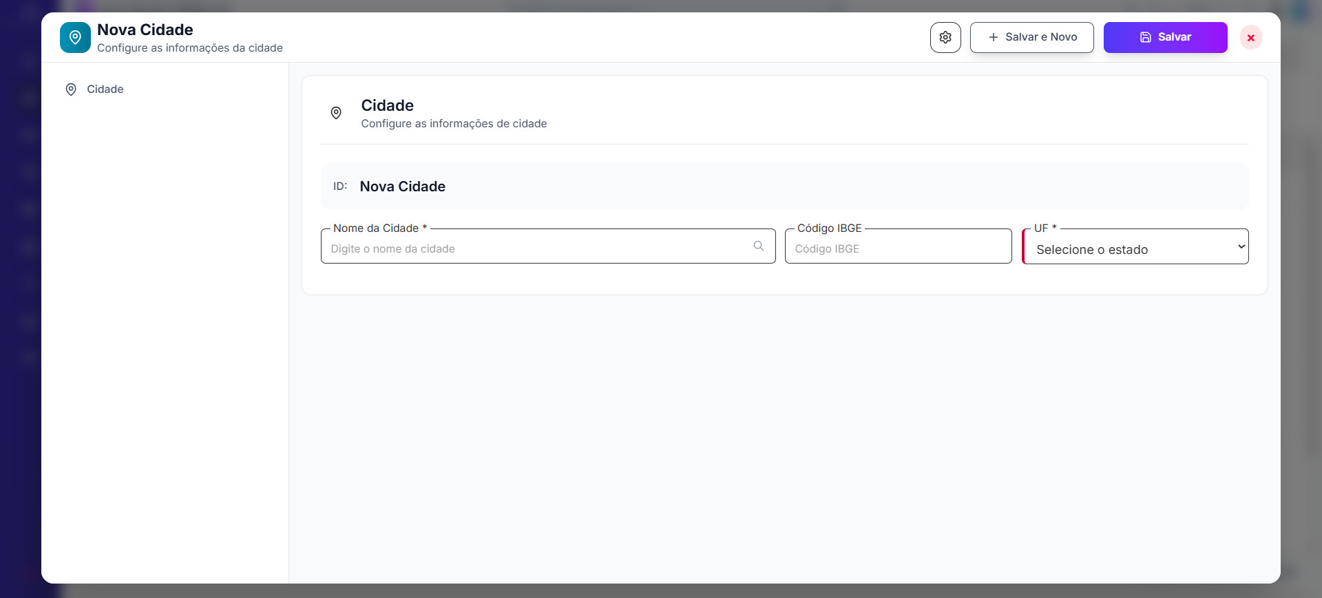The image size is (1322, 598).
Task: Click the teal location pin header icon
Action: coord(75,38)
